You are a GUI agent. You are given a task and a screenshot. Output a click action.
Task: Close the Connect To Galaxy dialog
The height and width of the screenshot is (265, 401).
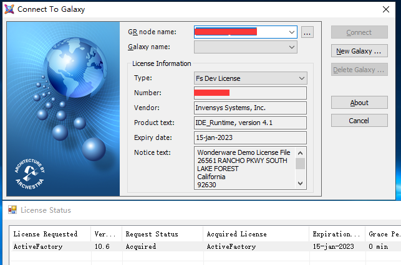[x=386, y=9]
